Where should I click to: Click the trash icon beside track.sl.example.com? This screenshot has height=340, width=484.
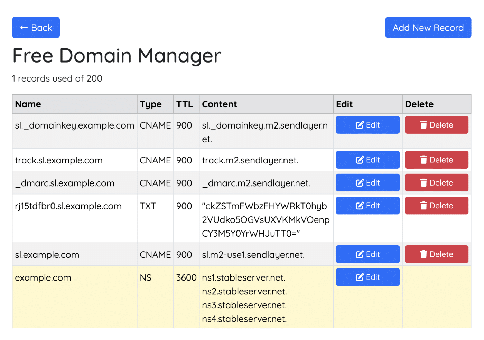click(424, 160)
